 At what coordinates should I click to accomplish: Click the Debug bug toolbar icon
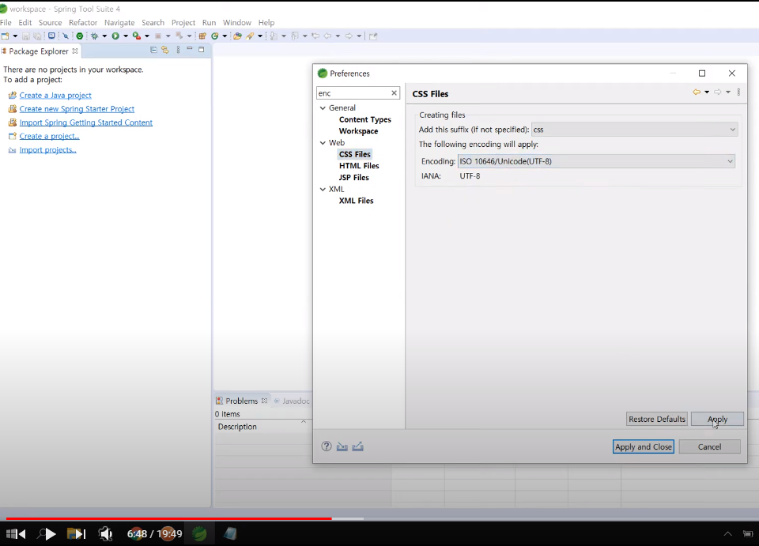pyautogui.click(x=94, y=36)
